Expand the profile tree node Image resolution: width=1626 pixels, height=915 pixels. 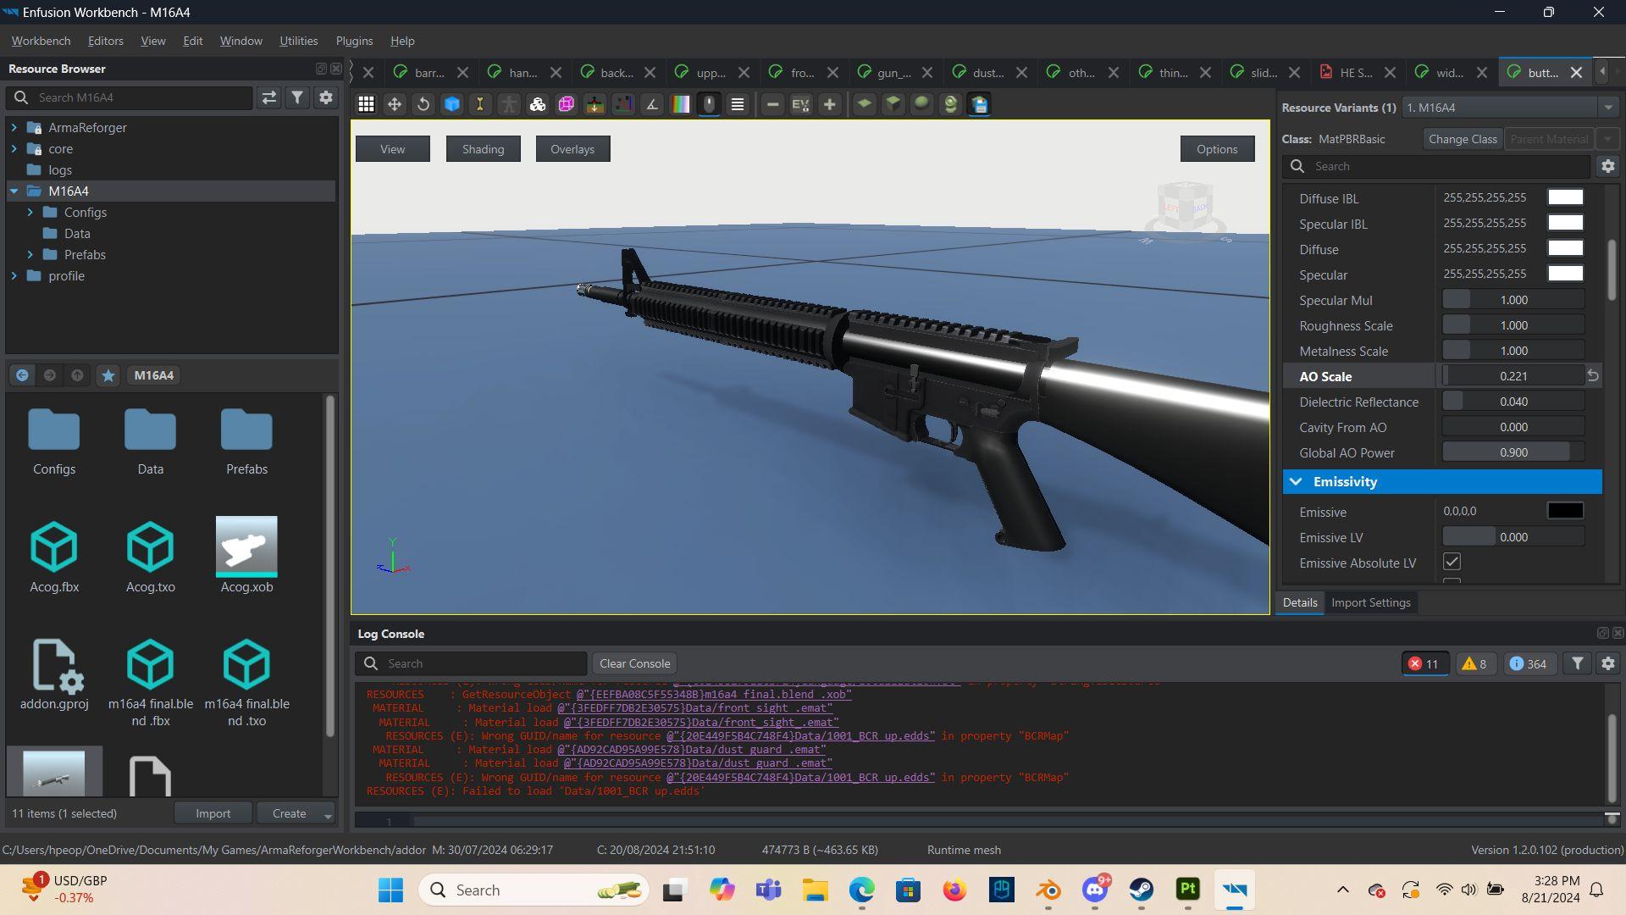point(14,275)
